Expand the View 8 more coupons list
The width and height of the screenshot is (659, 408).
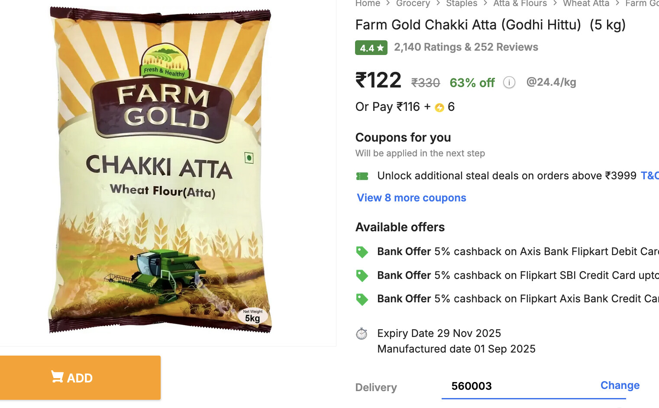pos(411,198)
